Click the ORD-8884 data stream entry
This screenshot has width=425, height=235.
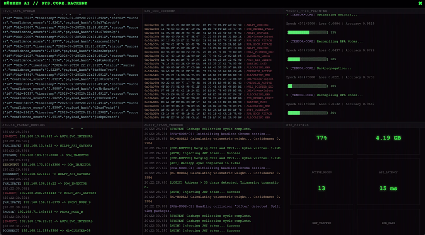pyautogui.click(x=70, y=77)
